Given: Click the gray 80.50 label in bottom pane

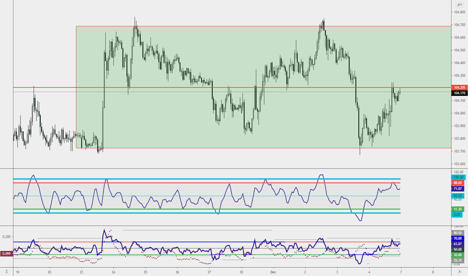Looking at the screenshot, I should (457, 233).
